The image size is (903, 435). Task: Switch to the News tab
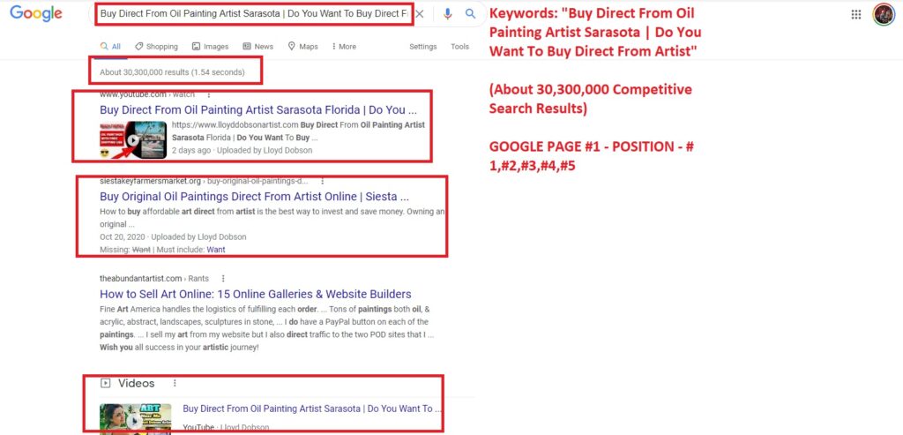click(258, 47)
